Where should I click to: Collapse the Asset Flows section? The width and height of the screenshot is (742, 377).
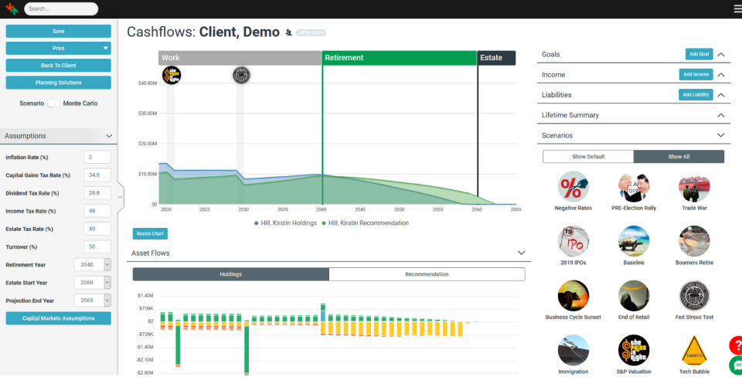point(522,253)
